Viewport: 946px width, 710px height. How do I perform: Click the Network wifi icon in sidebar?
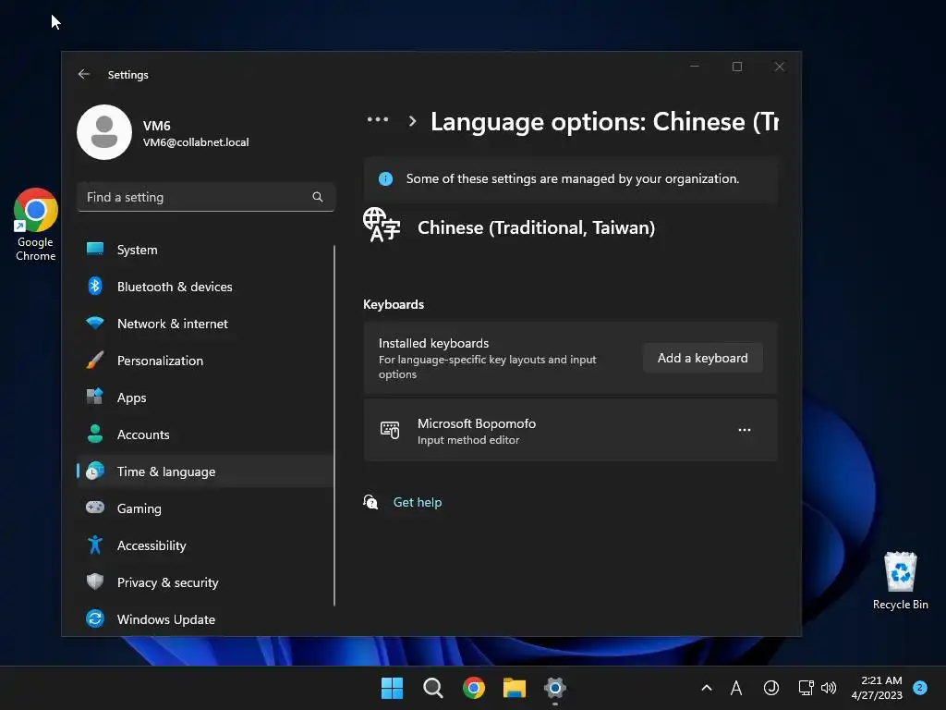click(x=95, y=323)
